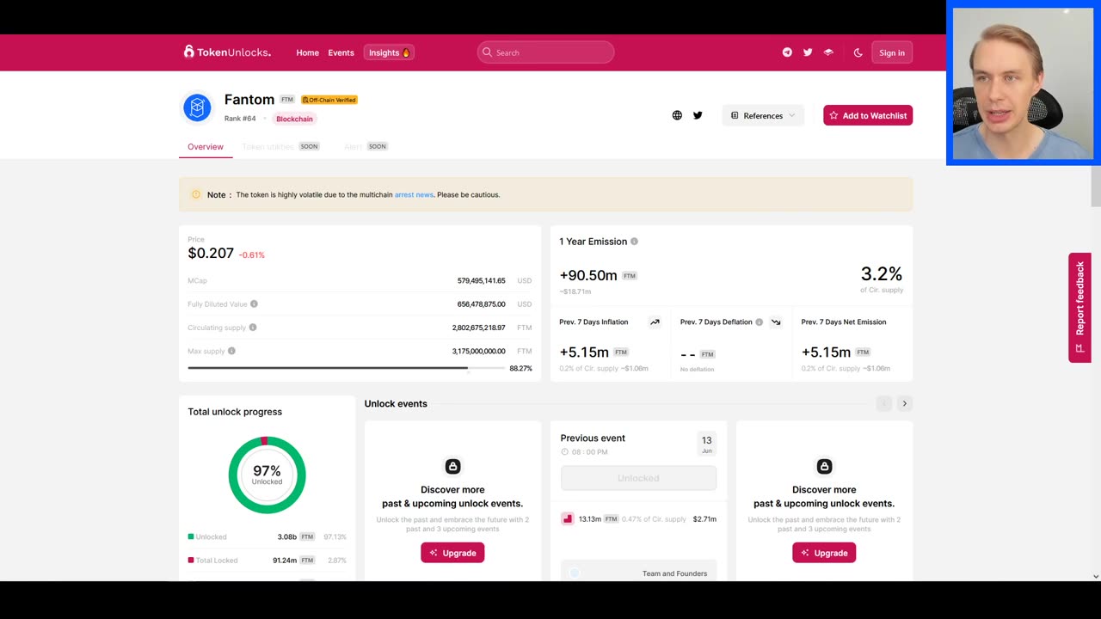Click the 579,495,141.65 MCap value
The width and height of the screenshot is (1101, 619).
coord(481,281)
